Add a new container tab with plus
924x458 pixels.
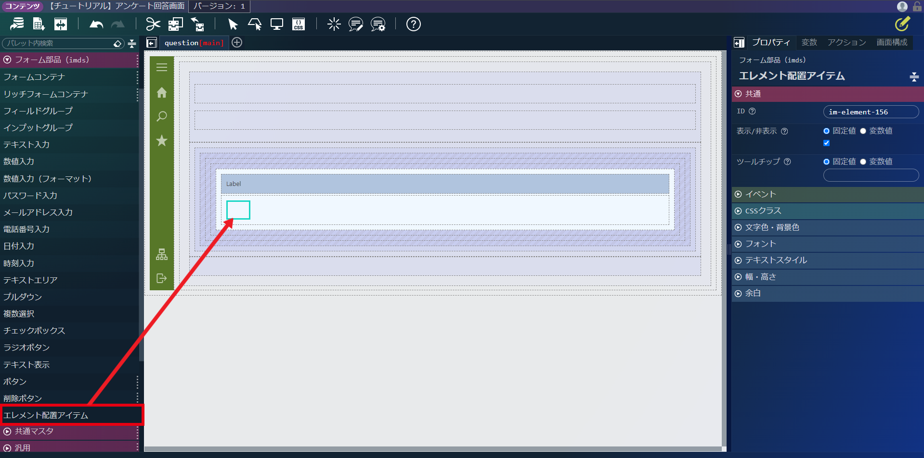(x=237, y=42)
